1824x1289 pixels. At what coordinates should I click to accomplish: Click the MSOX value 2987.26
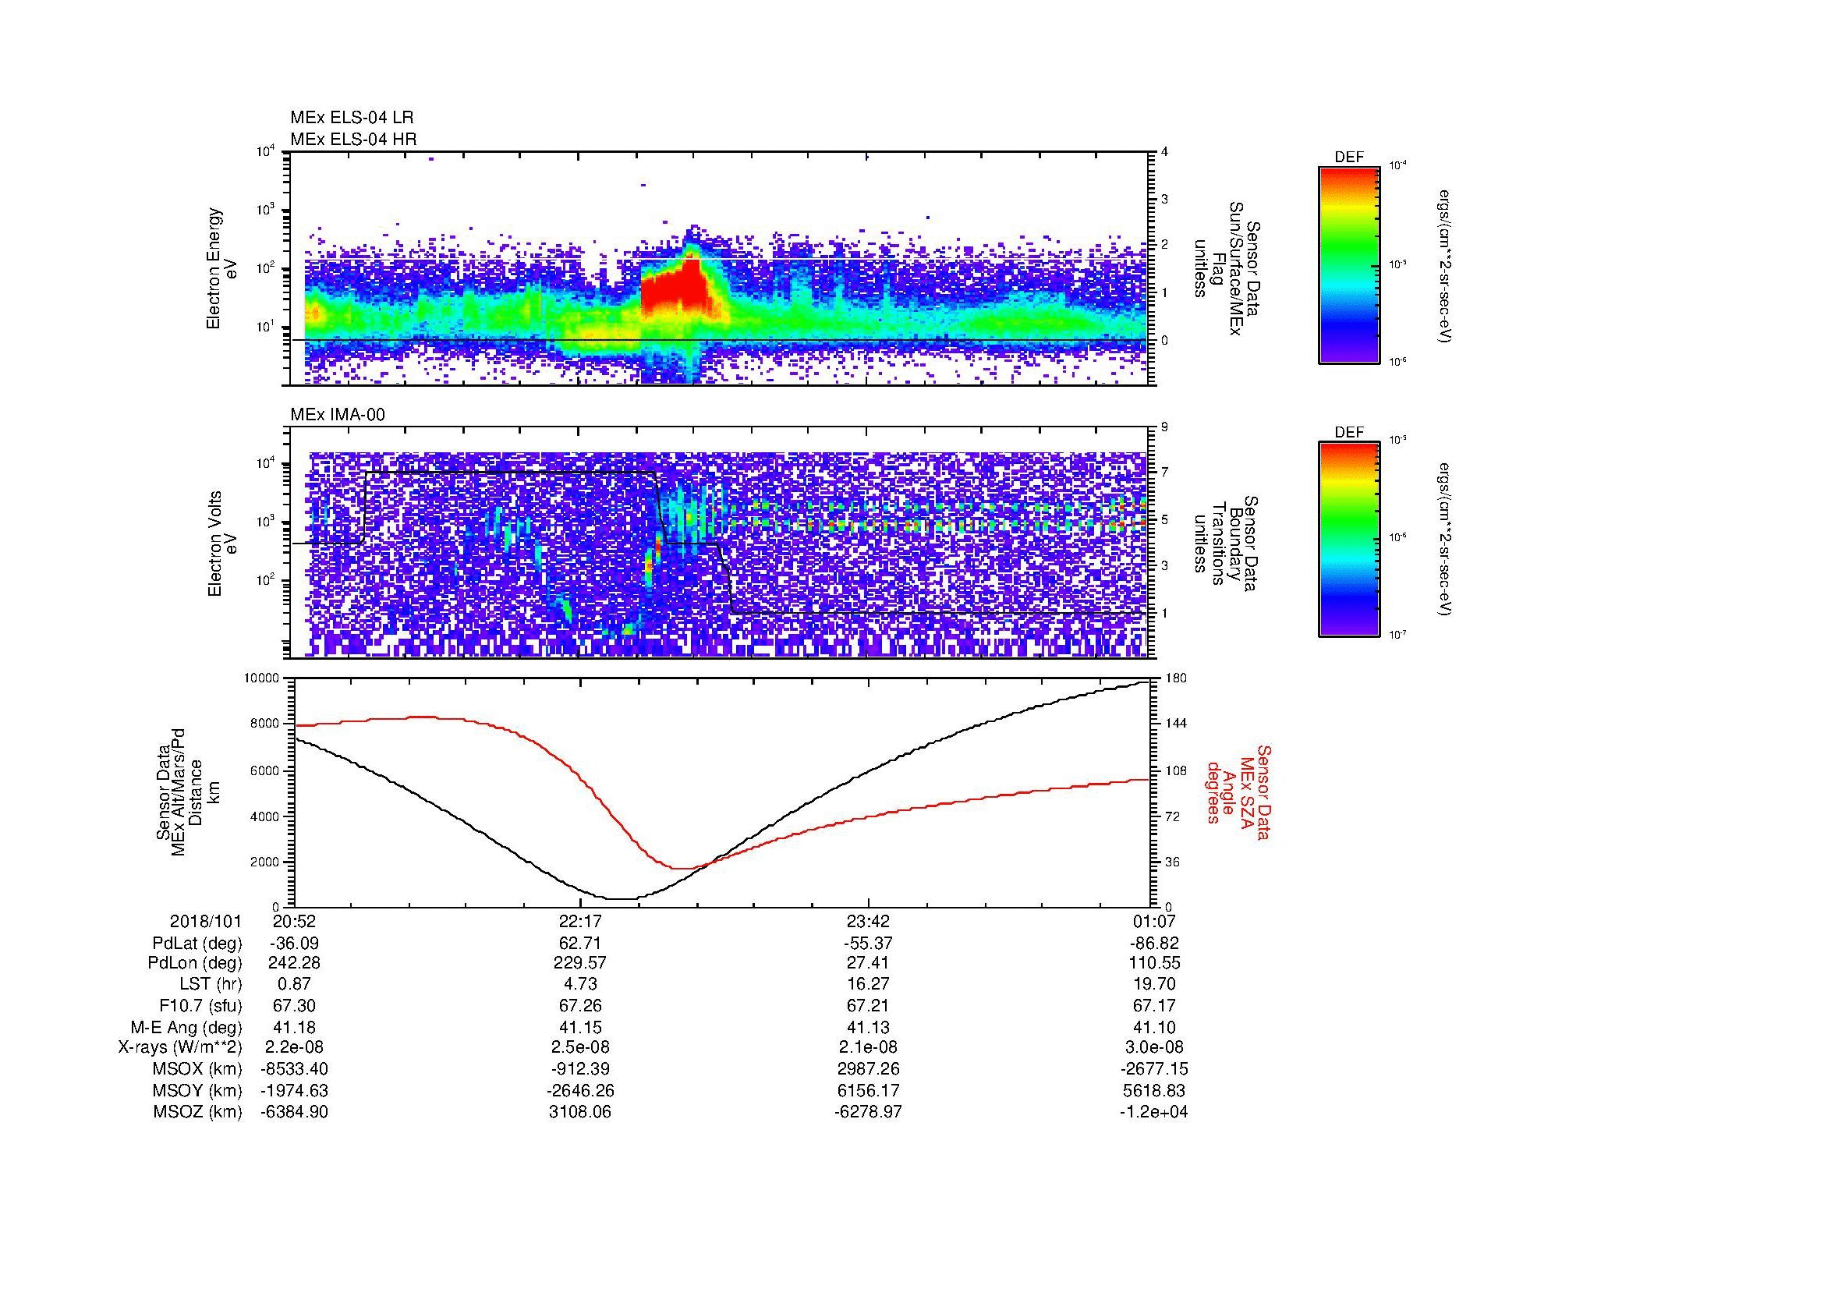tap(868, 1069)
